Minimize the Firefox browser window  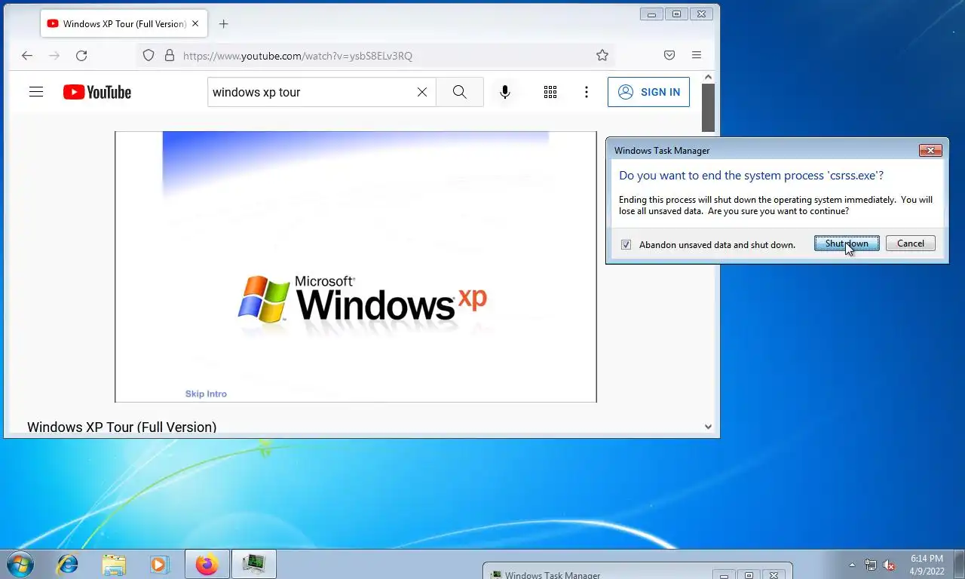651,14
